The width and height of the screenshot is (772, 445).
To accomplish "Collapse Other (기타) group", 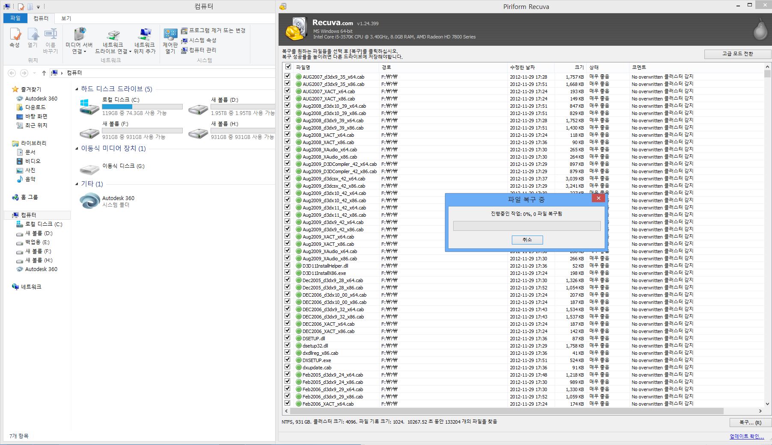I will click(77, 184).
